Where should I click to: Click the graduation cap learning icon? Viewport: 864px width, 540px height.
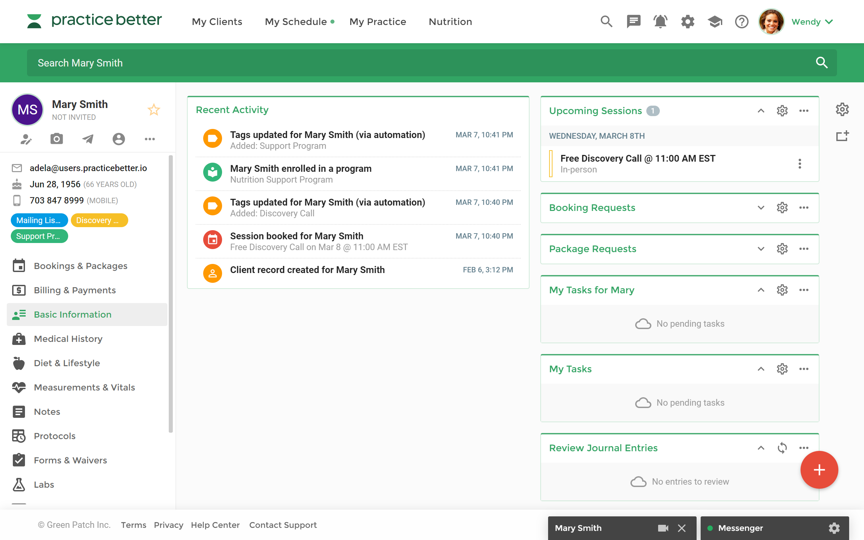714,21
